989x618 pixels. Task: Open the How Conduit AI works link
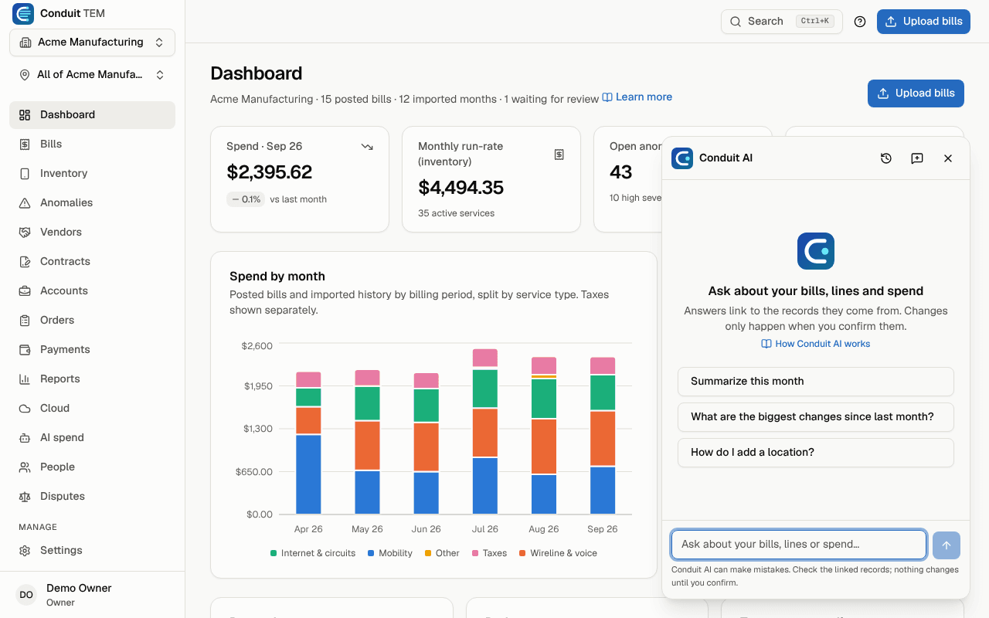[x=816, y=344]
